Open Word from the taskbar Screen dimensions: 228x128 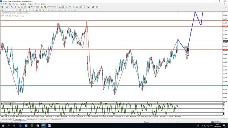[x=49, y=126]
